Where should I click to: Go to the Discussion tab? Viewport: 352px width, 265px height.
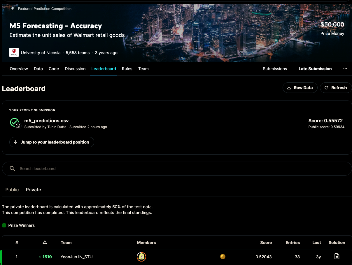(x=75, y=69)
